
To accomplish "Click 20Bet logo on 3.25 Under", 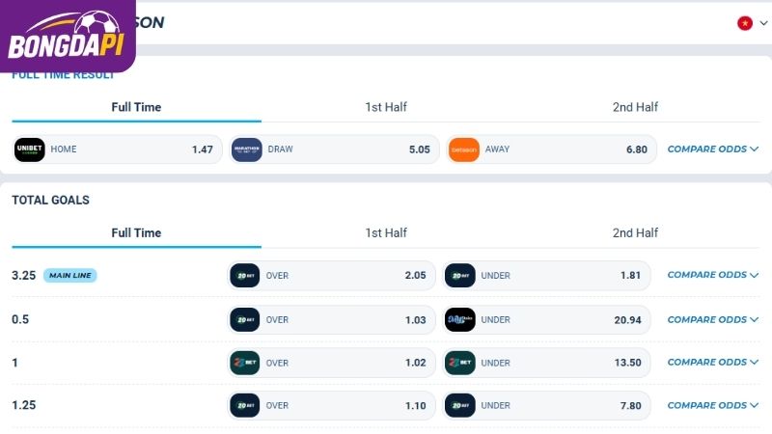I will pyautogui.click(x=460, y=276).
